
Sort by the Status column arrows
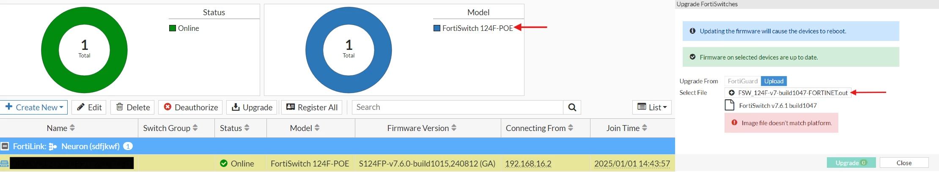[x=247, y=128]
